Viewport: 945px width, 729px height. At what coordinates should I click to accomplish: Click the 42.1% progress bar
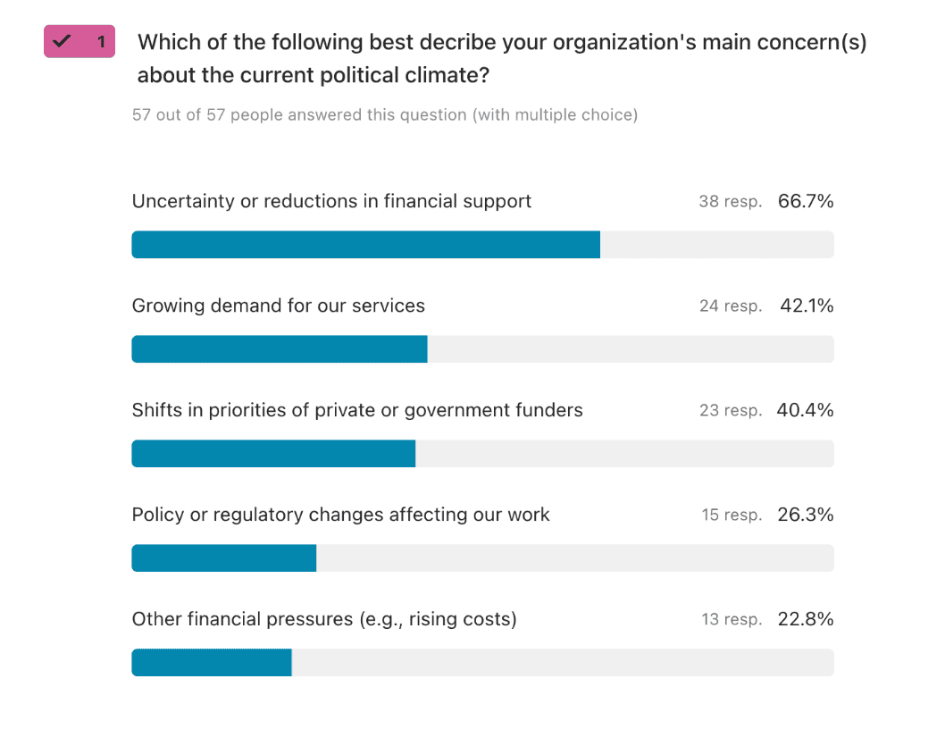click(x=280, y=349)
